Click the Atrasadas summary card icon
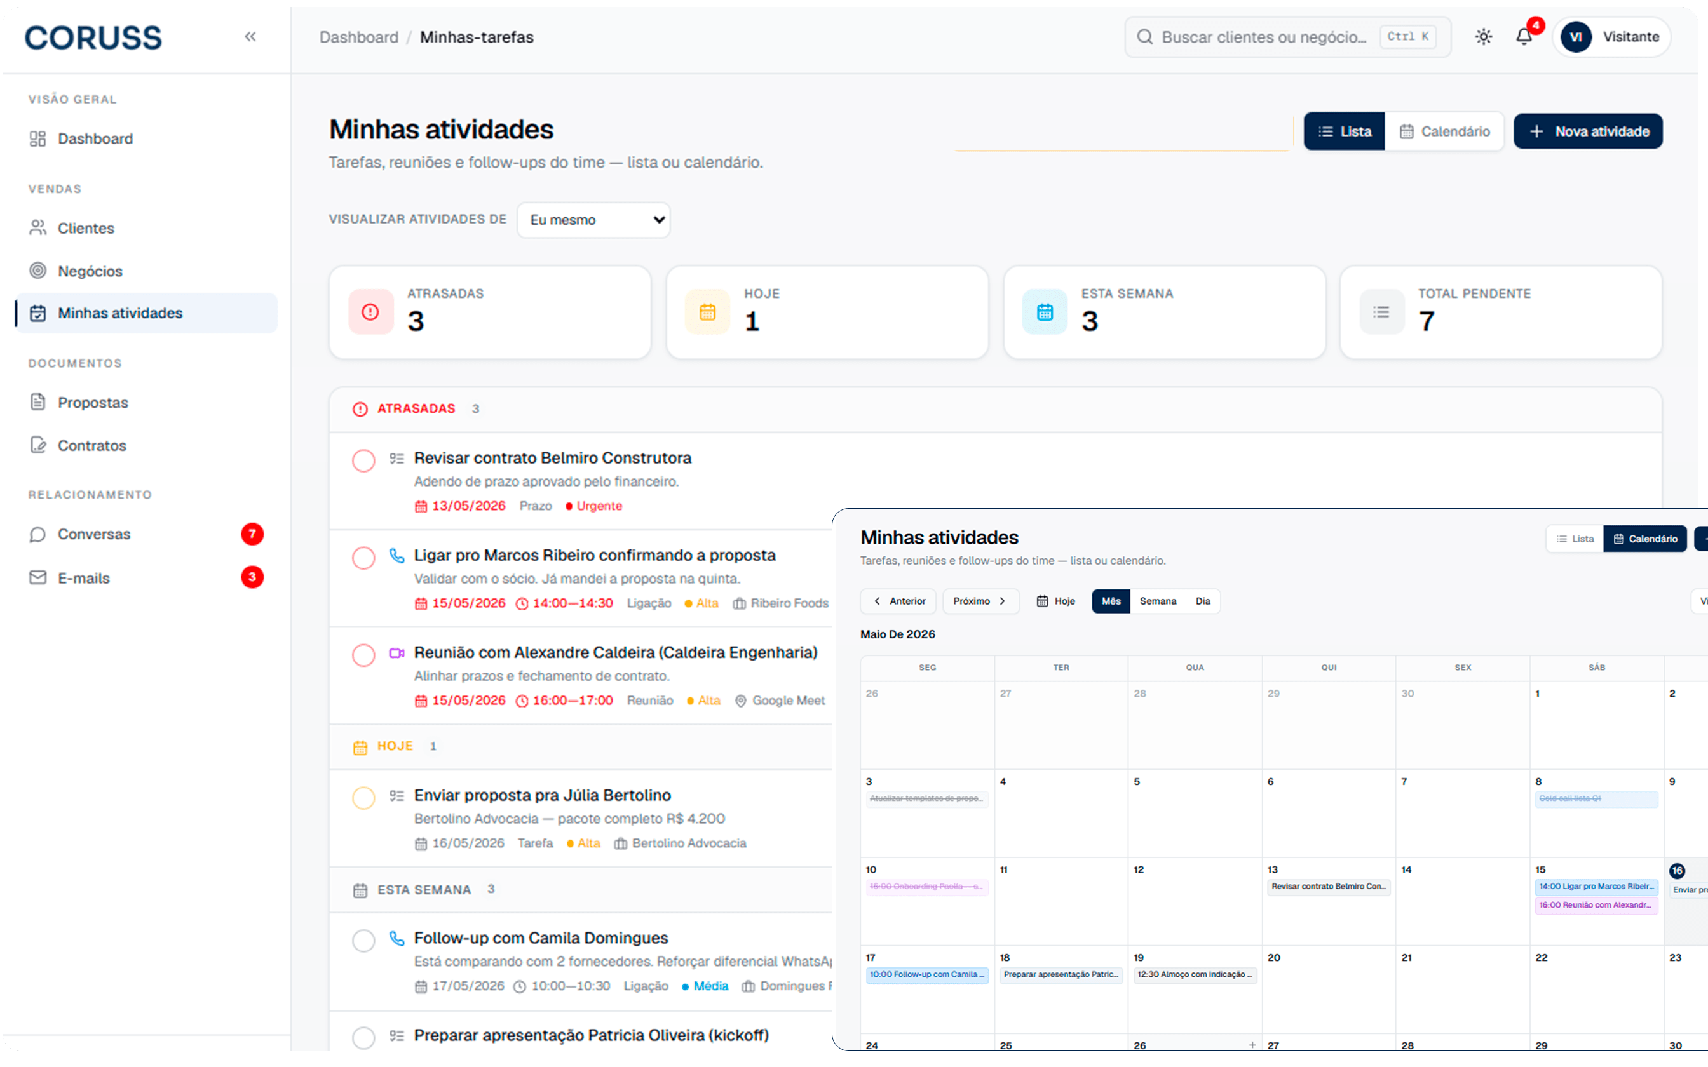The width and height of the screenshot is (1708, 1067). pyautogui.click(x=370, y=312)
